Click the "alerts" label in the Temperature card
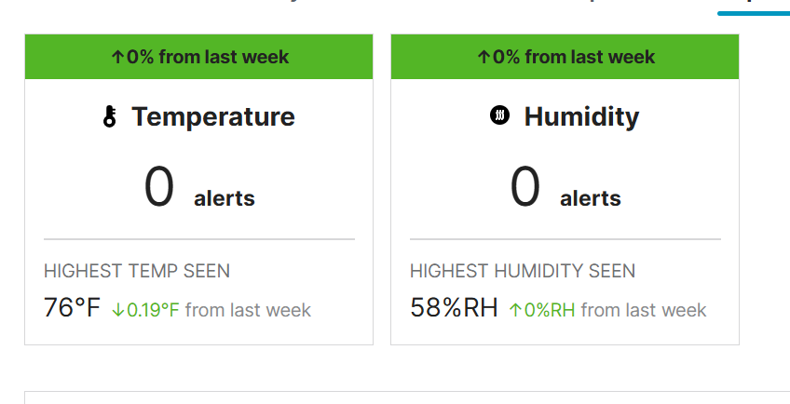 [x=224, y=198]
